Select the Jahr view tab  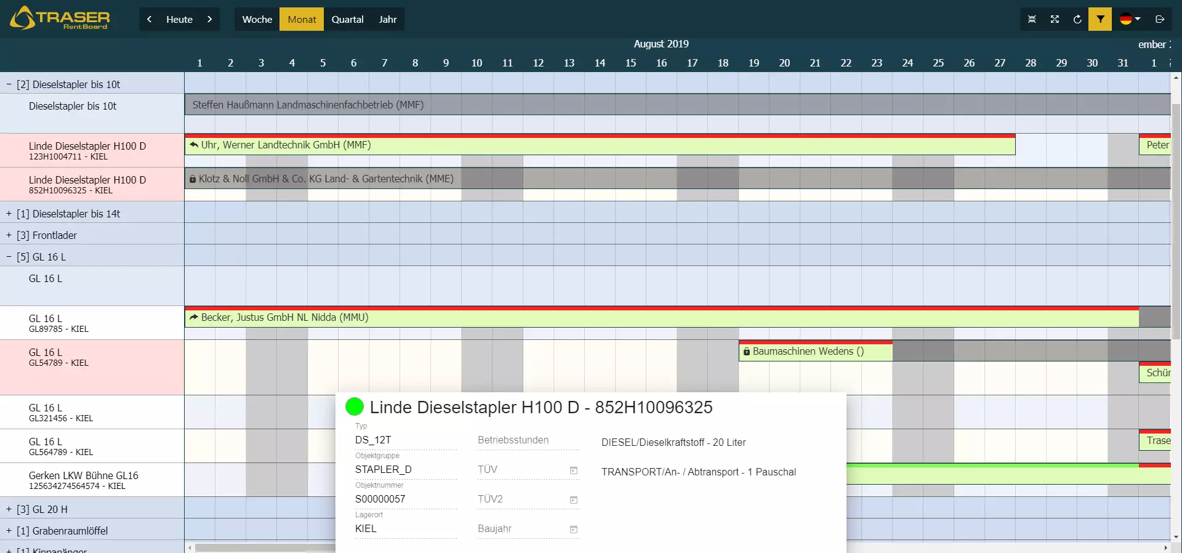387,19
